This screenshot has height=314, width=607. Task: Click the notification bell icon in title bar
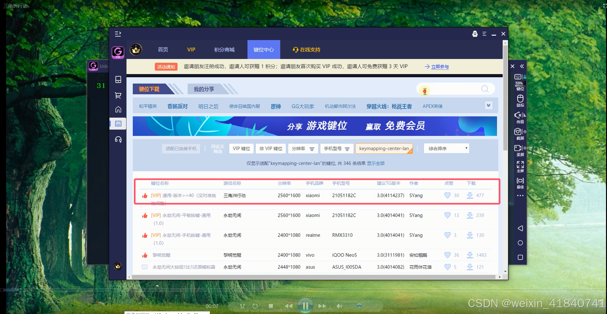475,34
